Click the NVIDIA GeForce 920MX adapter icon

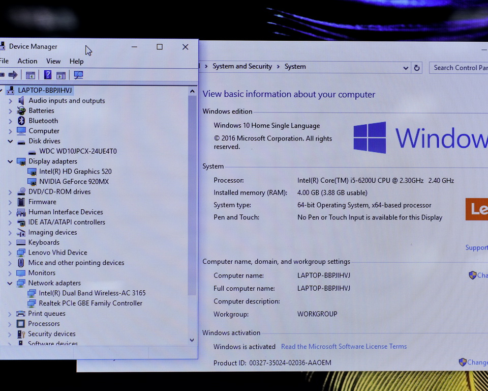pos(32,181)
